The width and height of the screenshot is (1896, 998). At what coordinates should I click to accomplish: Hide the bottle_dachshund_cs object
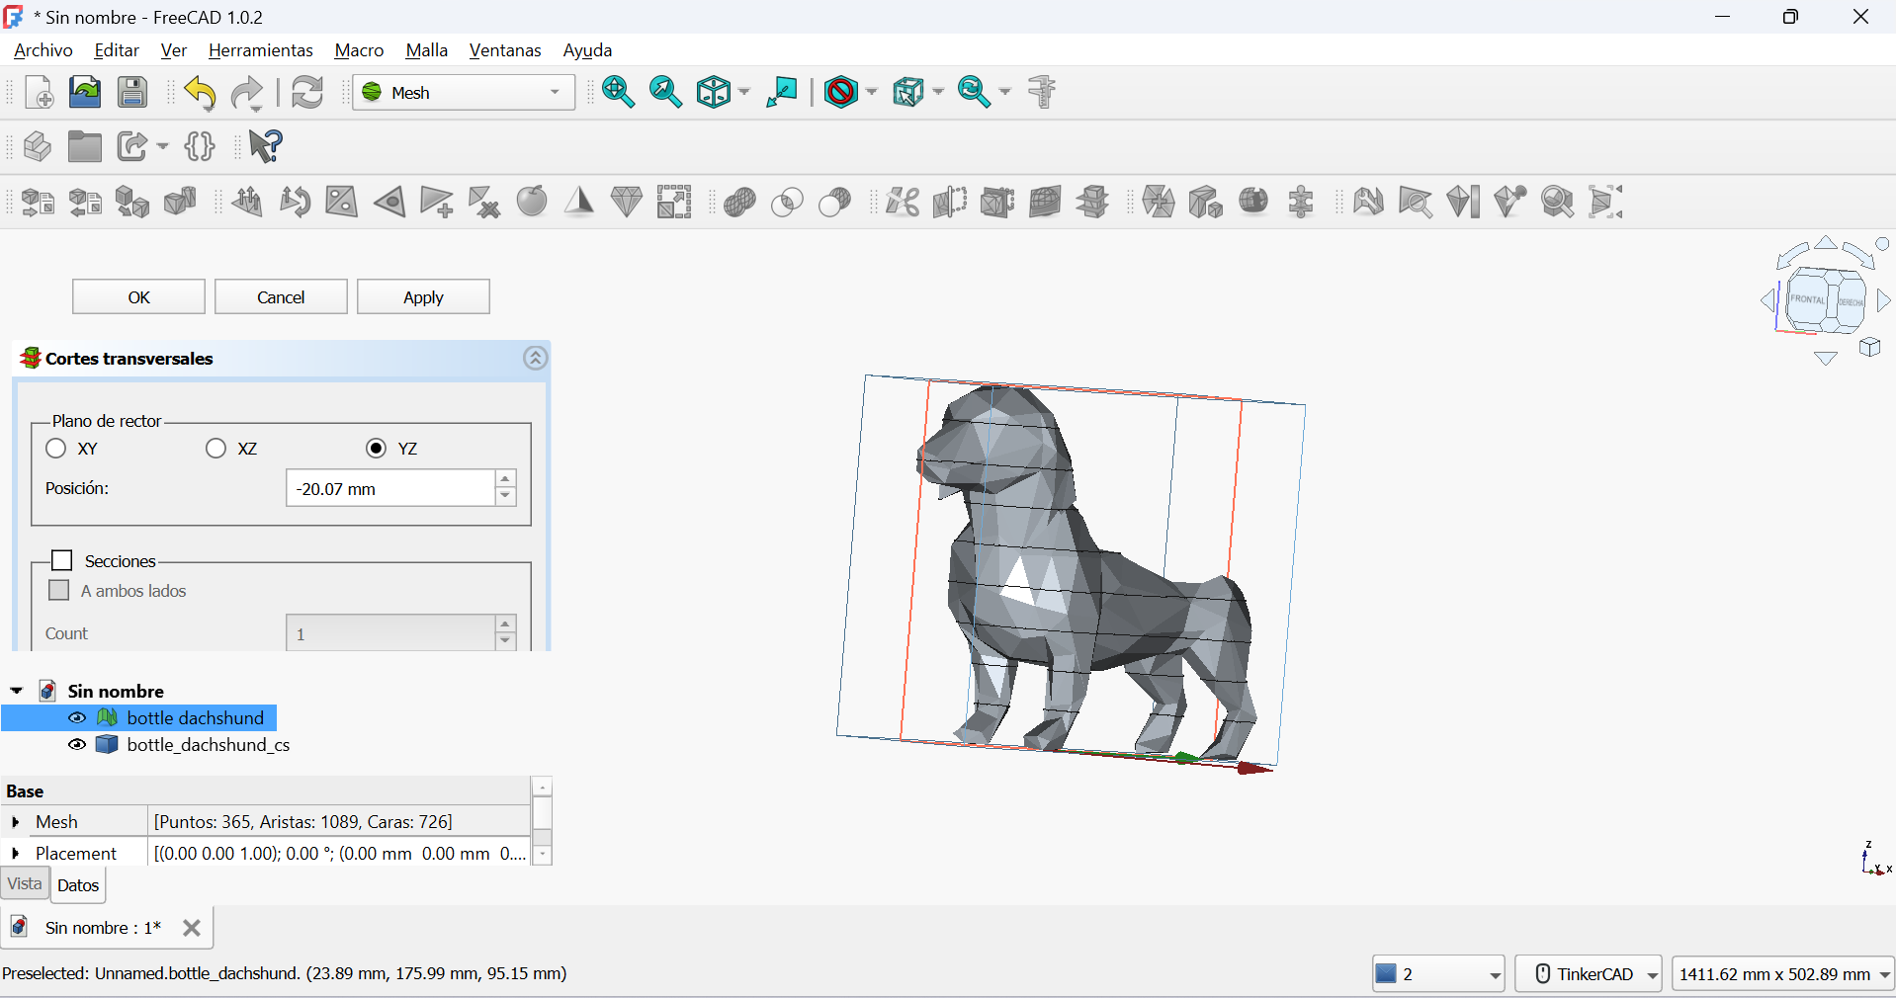[x=77, y=745]
